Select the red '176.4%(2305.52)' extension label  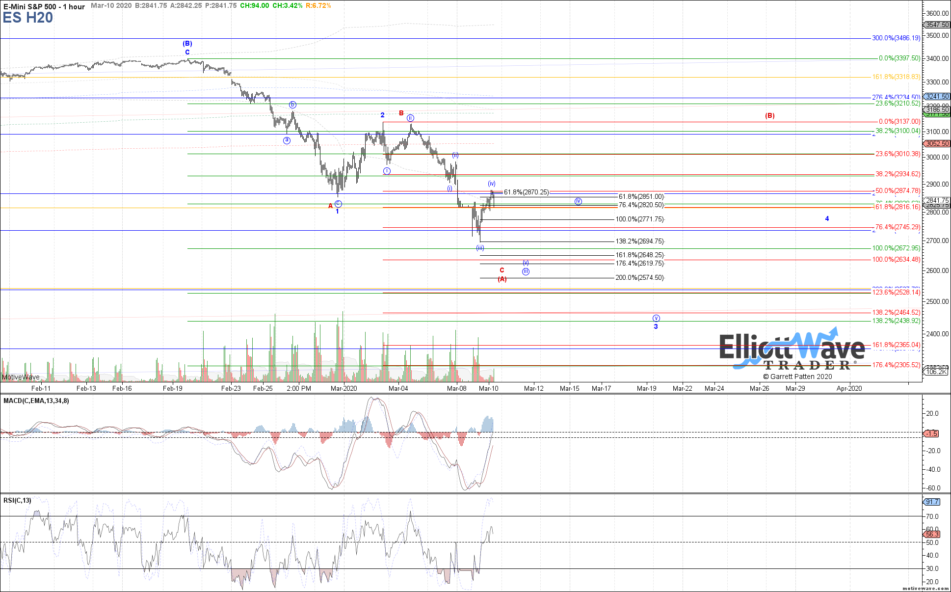pos(896,365)
